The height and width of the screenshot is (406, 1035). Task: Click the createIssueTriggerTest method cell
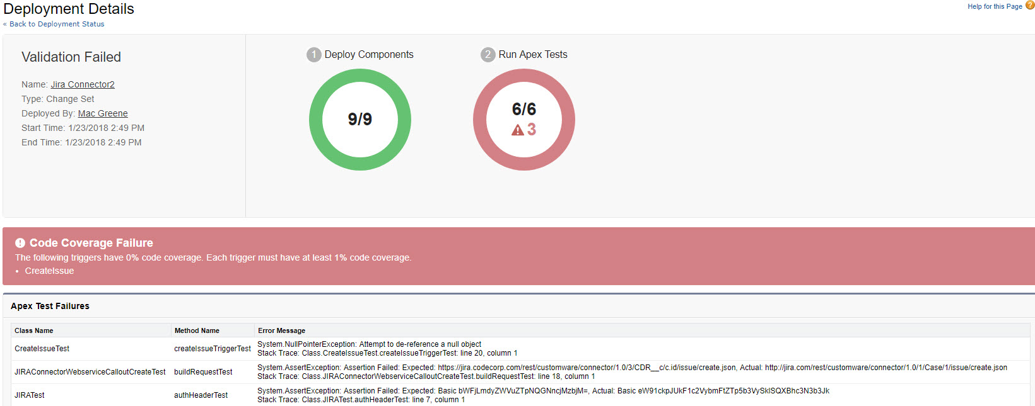pyautogui.click(x=213, y=349)
